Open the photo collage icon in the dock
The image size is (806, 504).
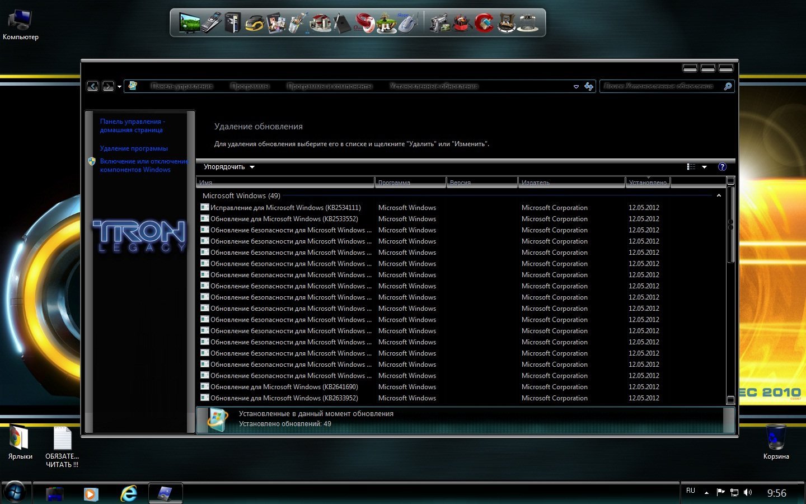[x=276, y=24]
